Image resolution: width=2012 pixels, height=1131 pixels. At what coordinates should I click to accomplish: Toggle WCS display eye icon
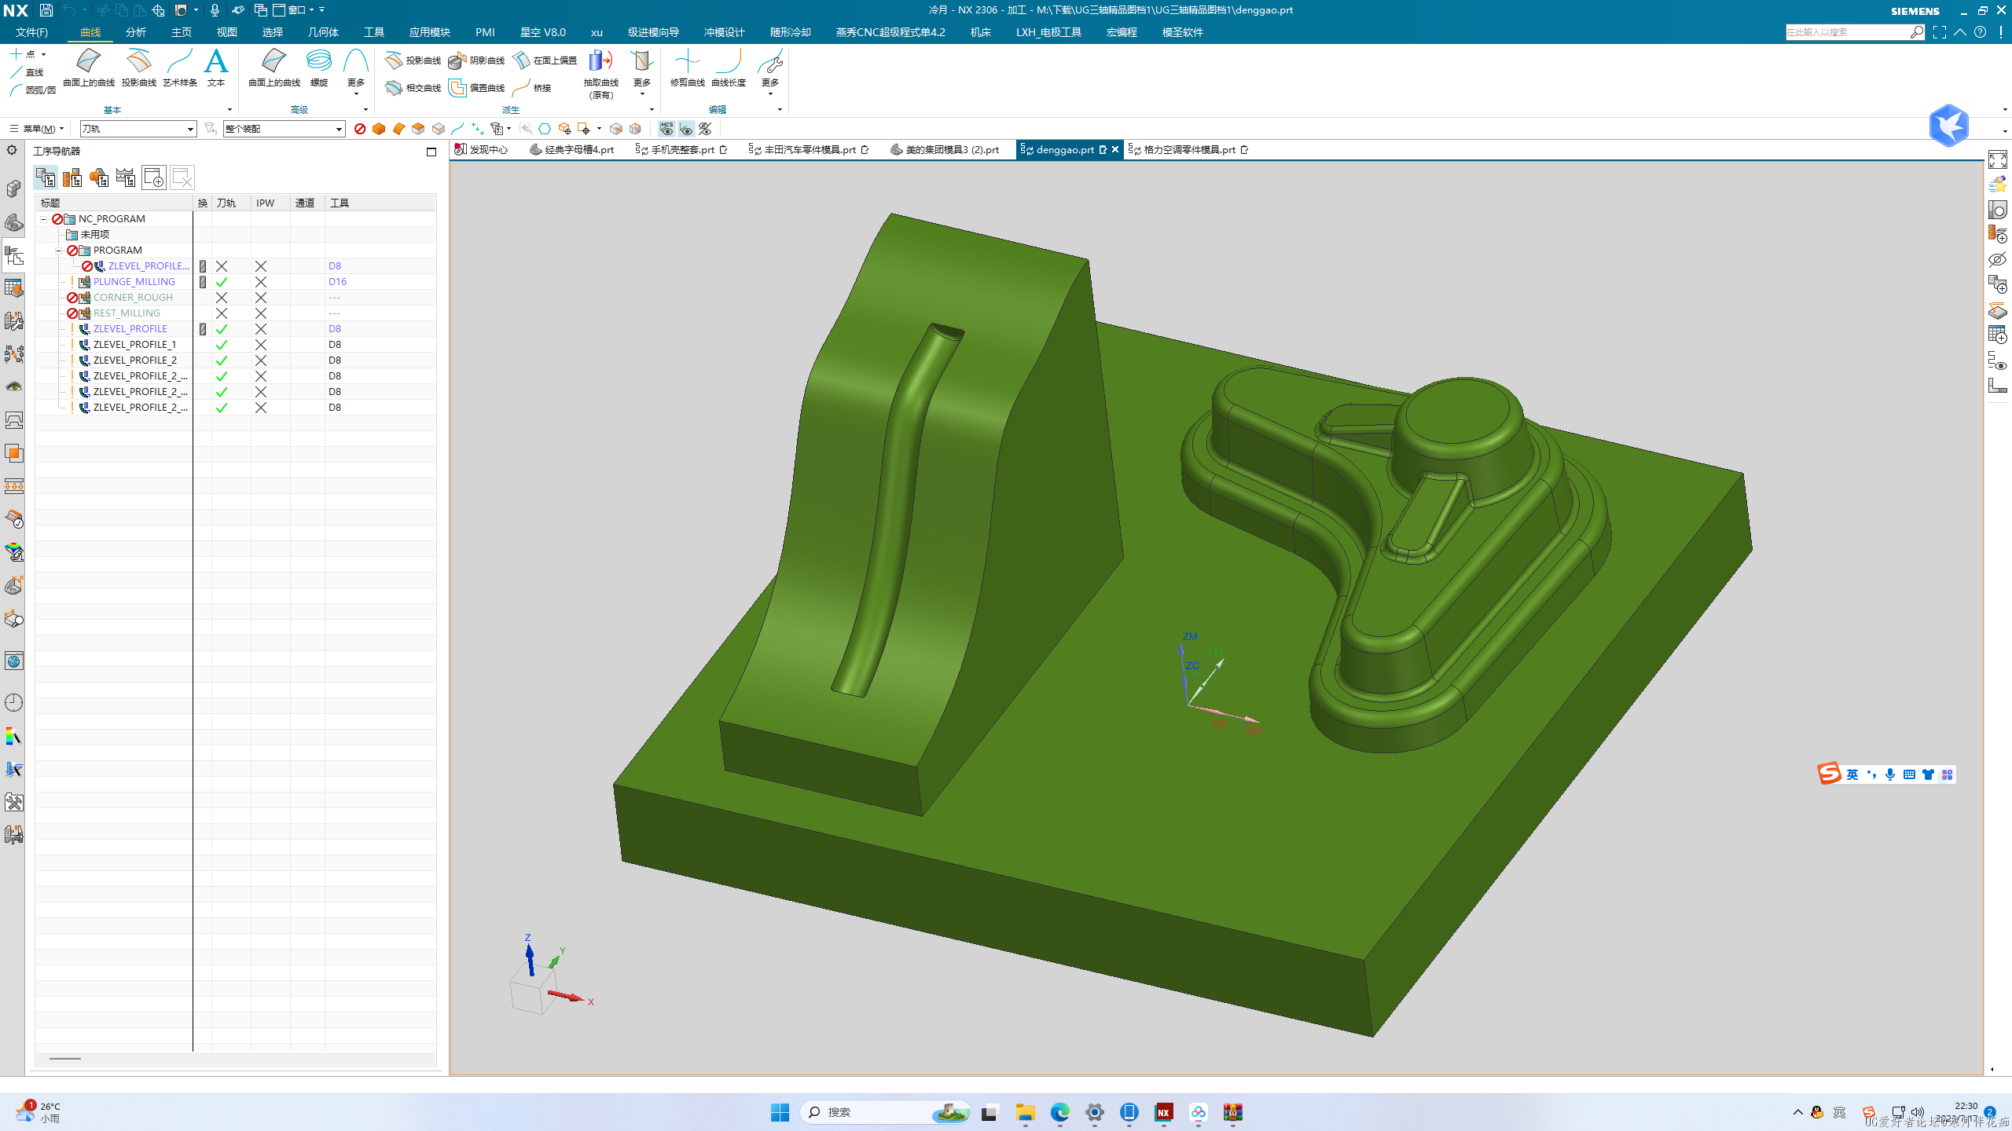coord(686,129)
